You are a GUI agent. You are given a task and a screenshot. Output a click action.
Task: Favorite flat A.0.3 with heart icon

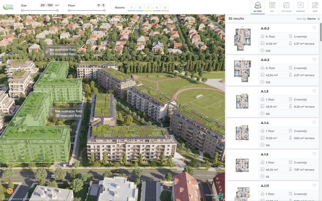[x=314, y=59]
